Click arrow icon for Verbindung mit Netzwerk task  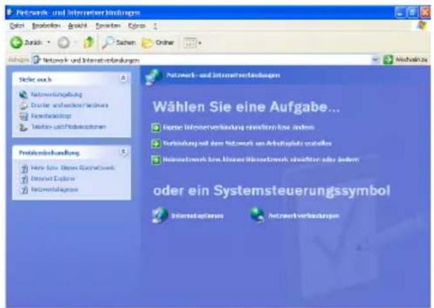156,144
